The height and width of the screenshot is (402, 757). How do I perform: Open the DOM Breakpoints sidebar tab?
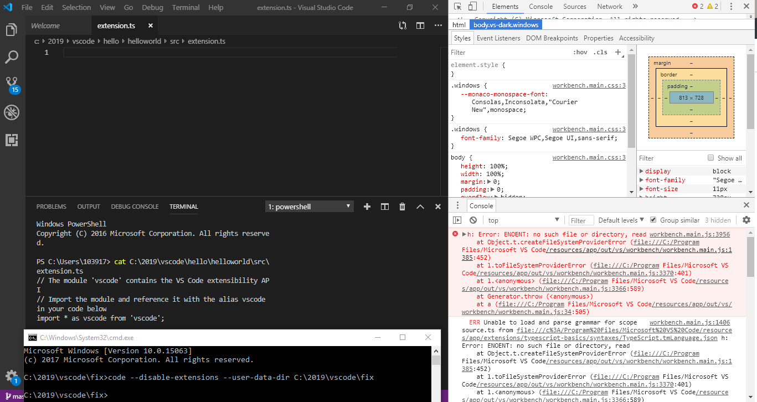click(552, 38)
